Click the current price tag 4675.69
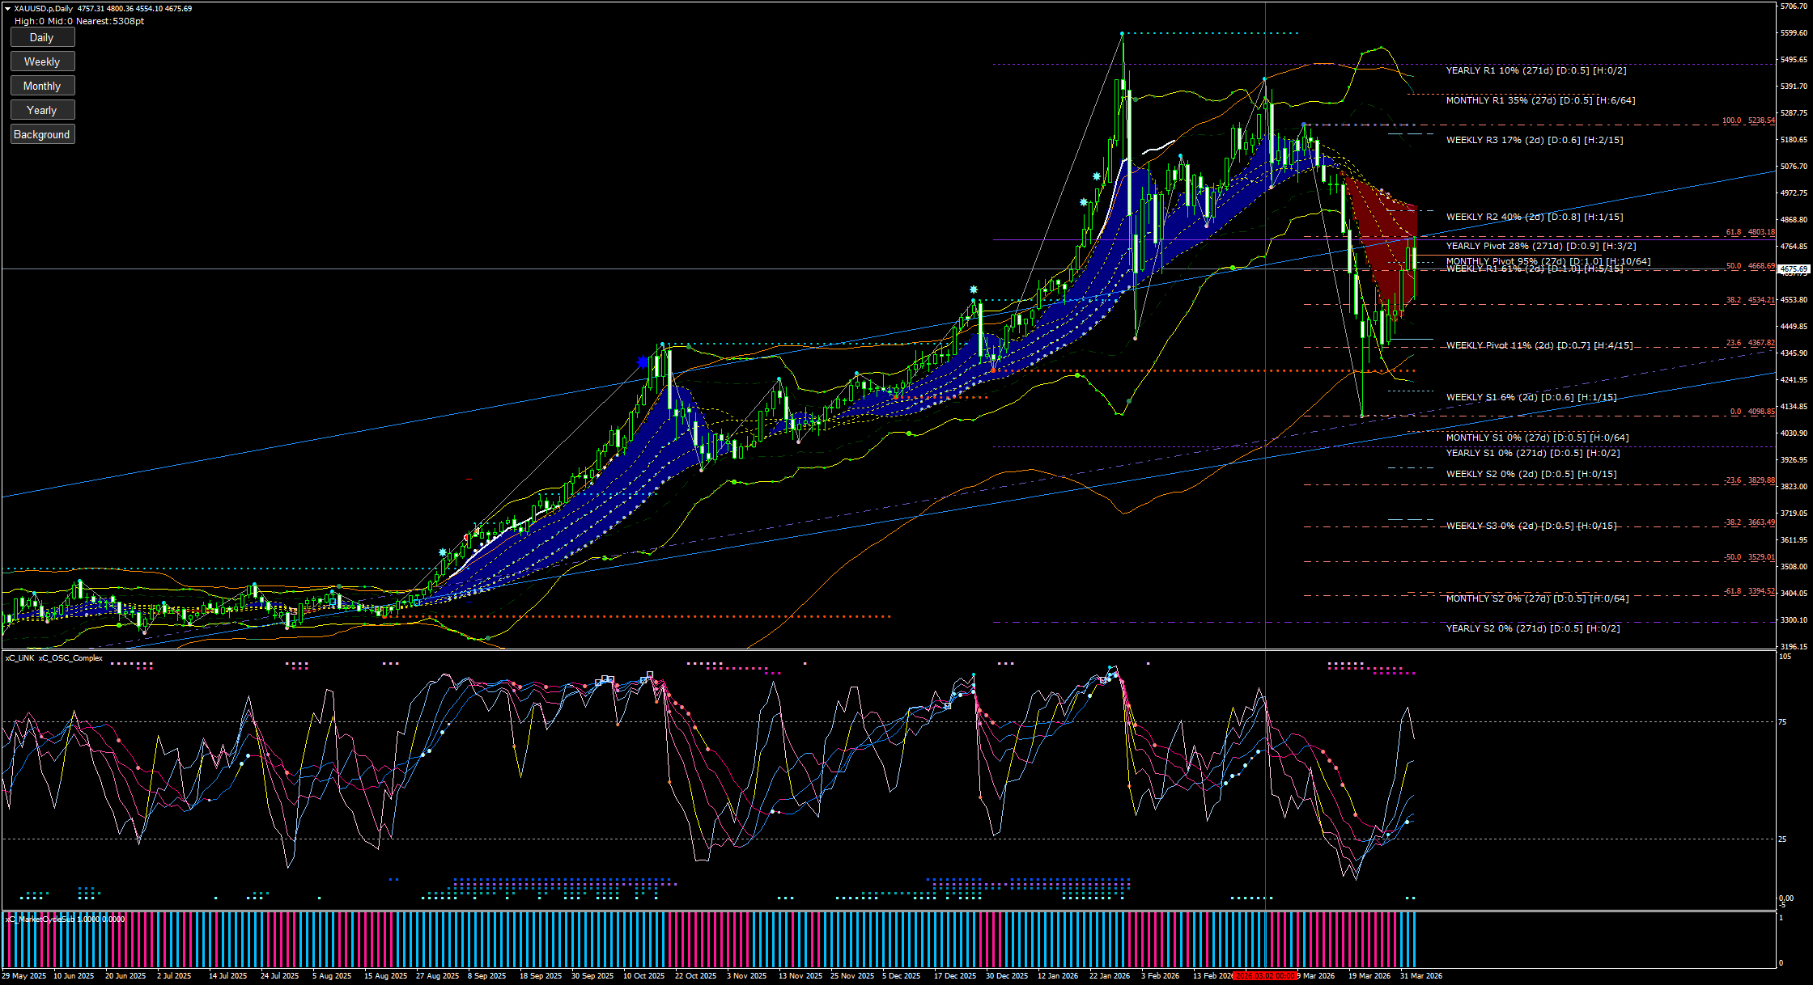 (1794, 269)
